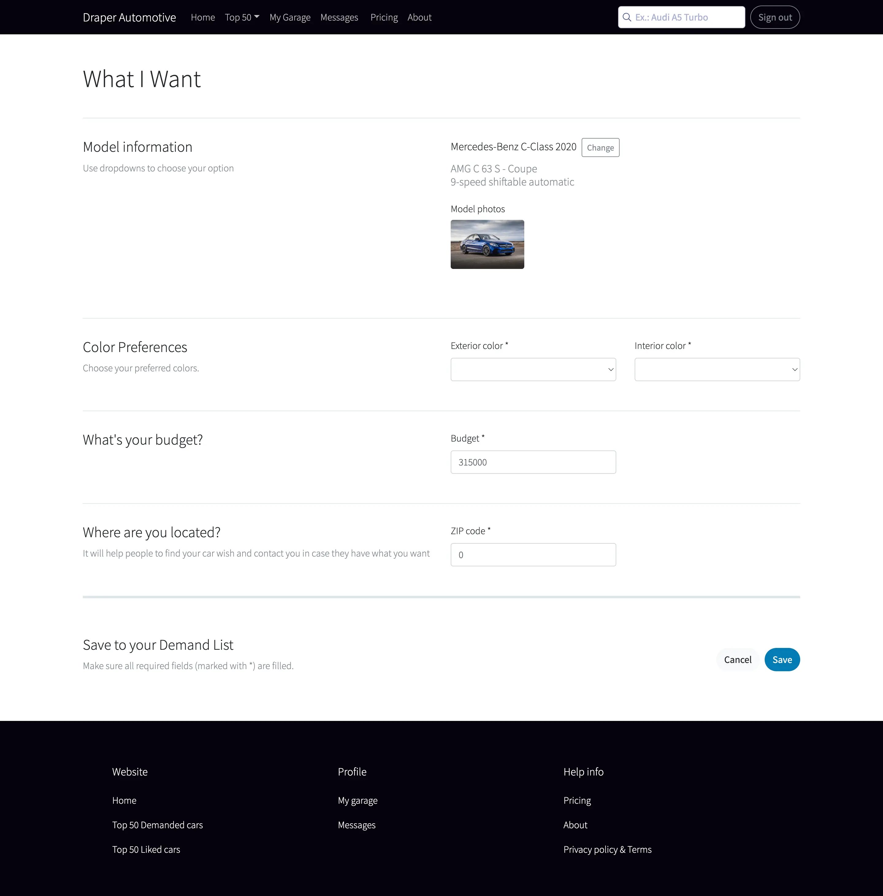Click the ZIP code input field
The width and height of the screenshot is (883, 896).
click(533, 554)
